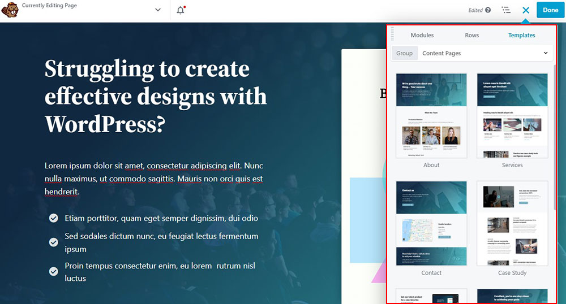Open the notifications bell icon
Image resolution: width=566 pixels, height=304 pixels.
coord(181,10)
